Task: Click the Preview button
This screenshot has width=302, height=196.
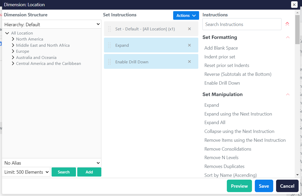Action: click(x=239, y=186)
